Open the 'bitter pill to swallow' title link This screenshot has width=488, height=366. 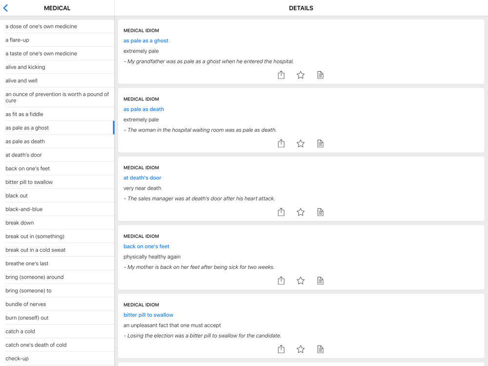148,315
